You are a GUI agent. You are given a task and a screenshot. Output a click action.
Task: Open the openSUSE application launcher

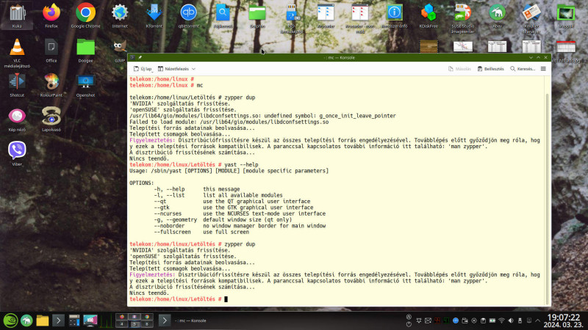point(10,320)
